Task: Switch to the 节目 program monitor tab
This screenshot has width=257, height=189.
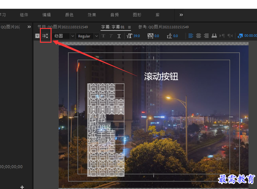Action: (63, 27)
